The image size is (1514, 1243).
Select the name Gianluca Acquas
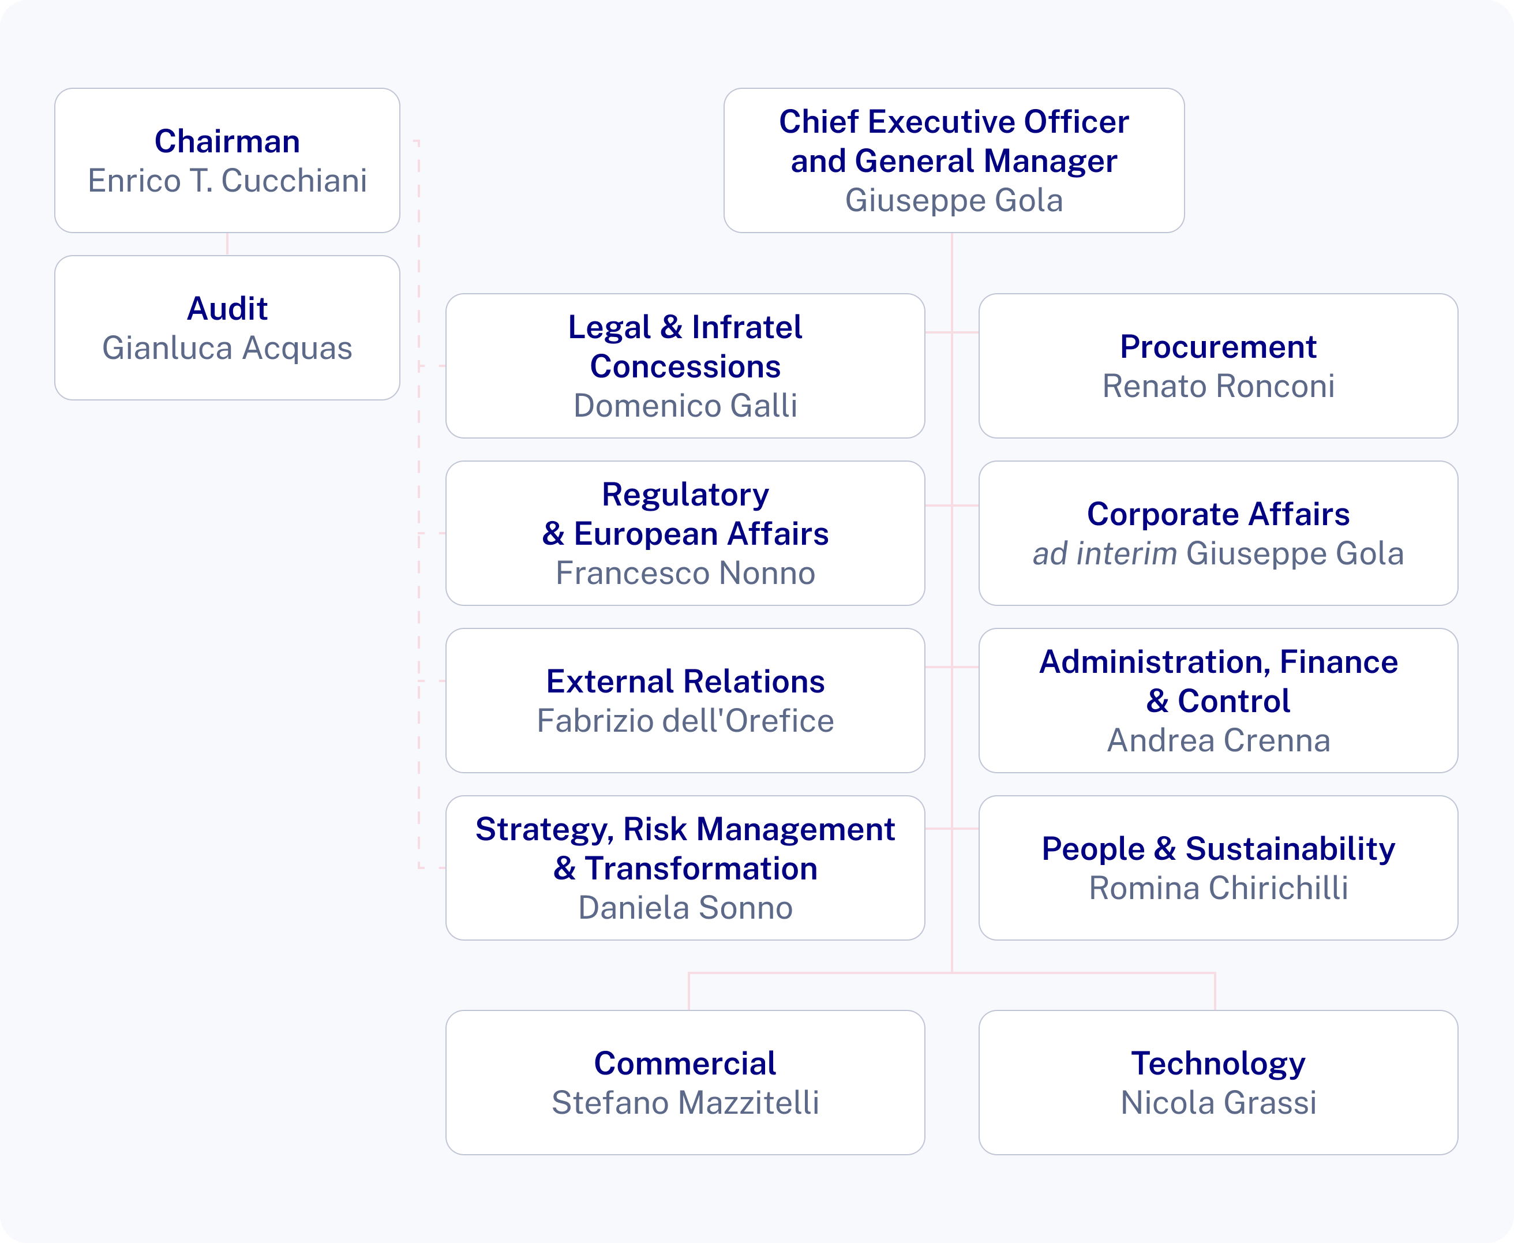[227, 349]
